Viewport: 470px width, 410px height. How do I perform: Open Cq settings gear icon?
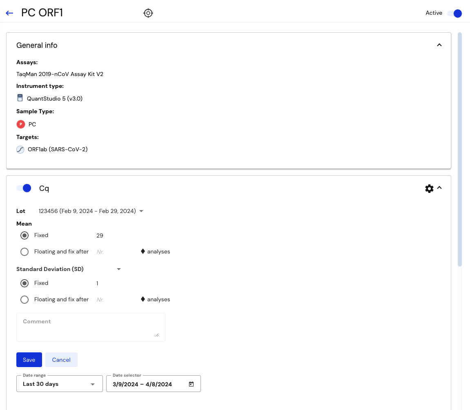point(429,188)
